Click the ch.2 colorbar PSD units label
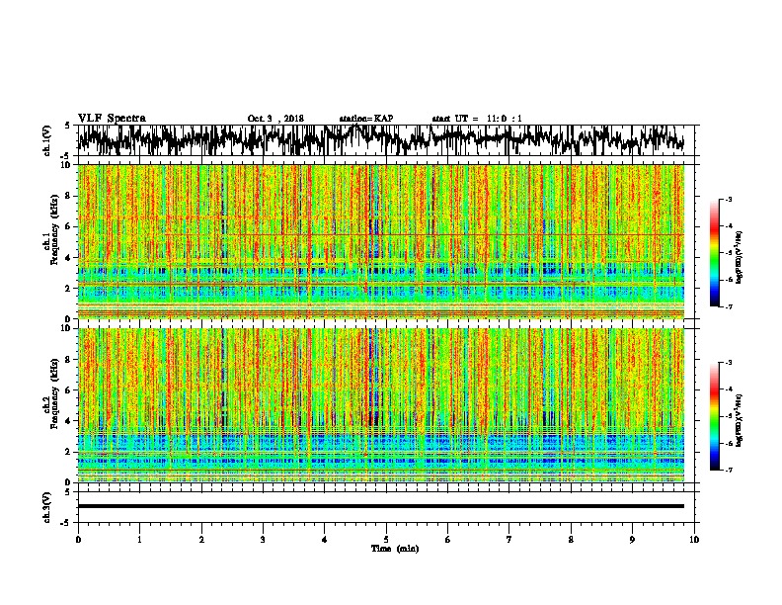The width and height of the screenshot is (782, 605). point(739,420)
